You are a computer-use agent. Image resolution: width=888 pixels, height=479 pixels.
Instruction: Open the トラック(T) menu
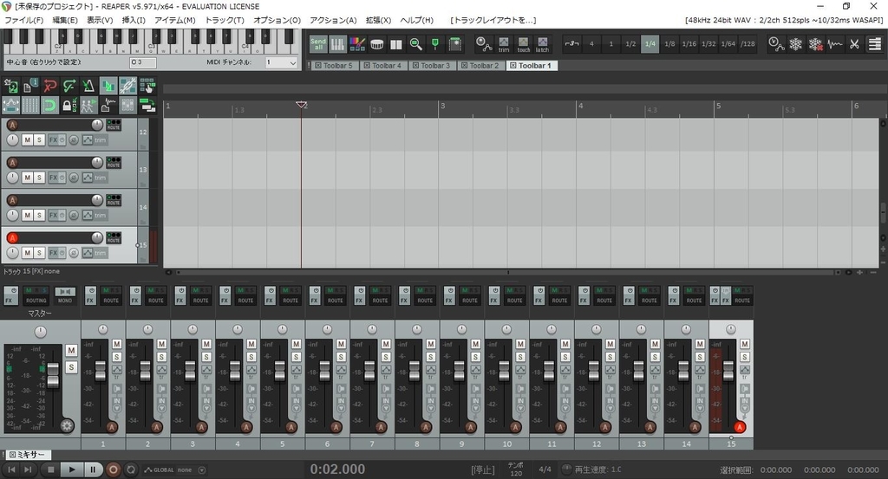pyautogui.click(x=225, y=20)
